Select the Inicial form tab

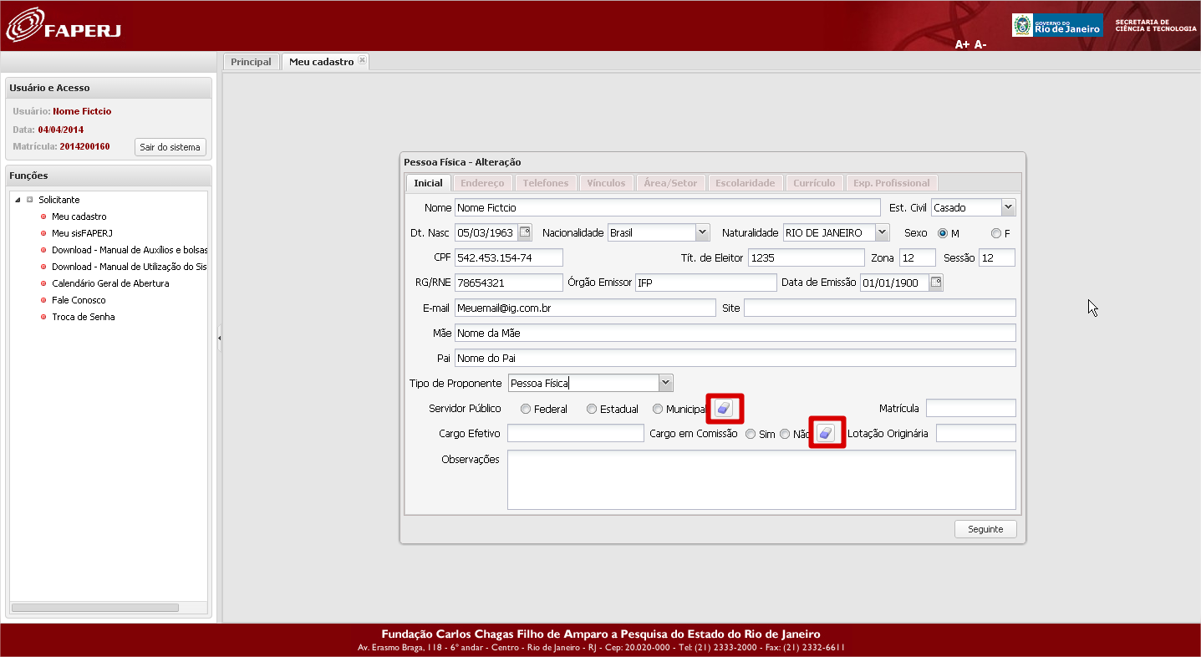[x=428, y=183]
